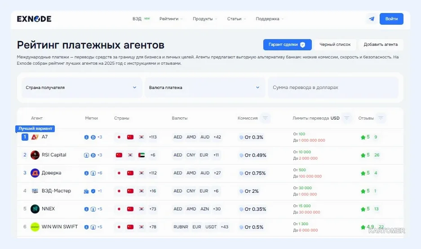Click the RUBNR currency in WIN WIN SWIFT row
The width and height of the screenshot is (421, 249).
181,227
